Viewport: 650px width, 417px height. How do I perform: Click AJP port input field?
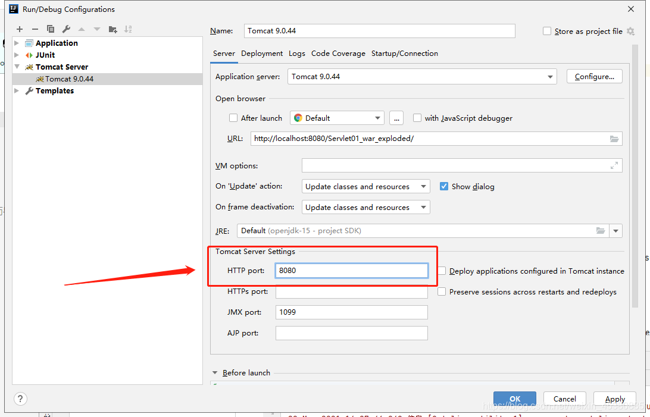pyautogui.click(x=352, y=333)
